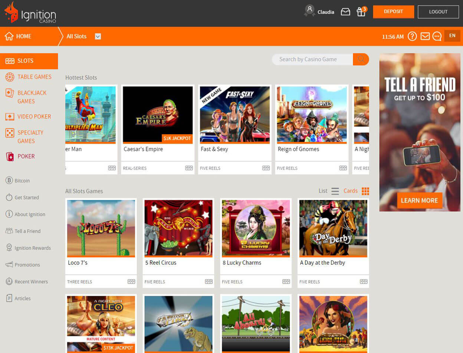Open the Caesar's Empire game thumbnail
This screenshot has height=353, width=463.
(x=158, y=114)
